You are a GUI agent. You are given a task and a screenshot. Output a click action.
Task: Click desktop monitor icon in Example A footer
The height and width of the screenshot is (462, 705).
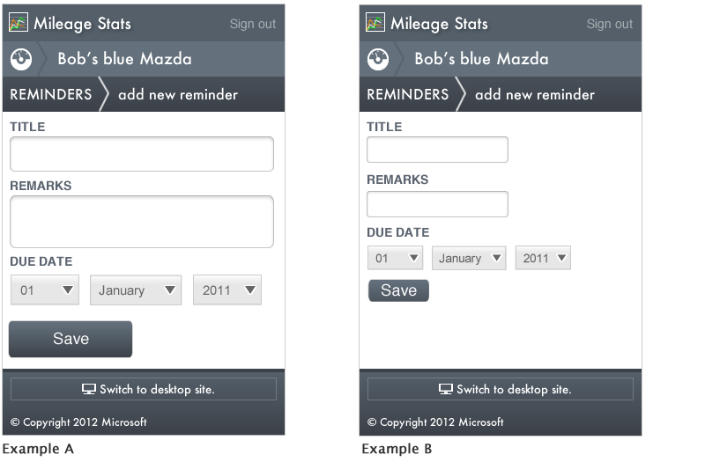click(x=89, y=389)
